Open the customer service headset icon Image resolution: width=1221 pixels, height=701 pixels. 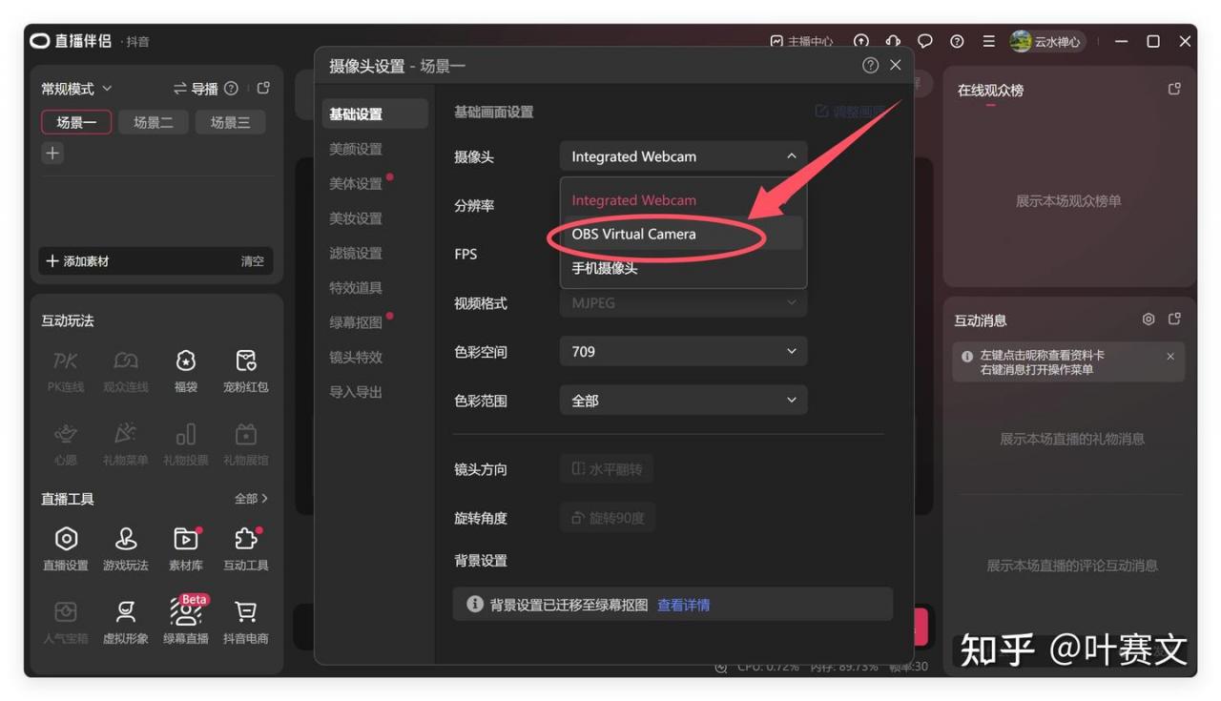click(893, 41)
